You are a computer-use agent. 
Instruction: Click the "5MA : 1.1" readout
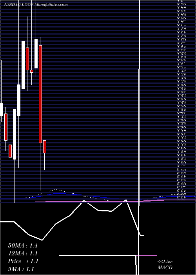point(21,269)
